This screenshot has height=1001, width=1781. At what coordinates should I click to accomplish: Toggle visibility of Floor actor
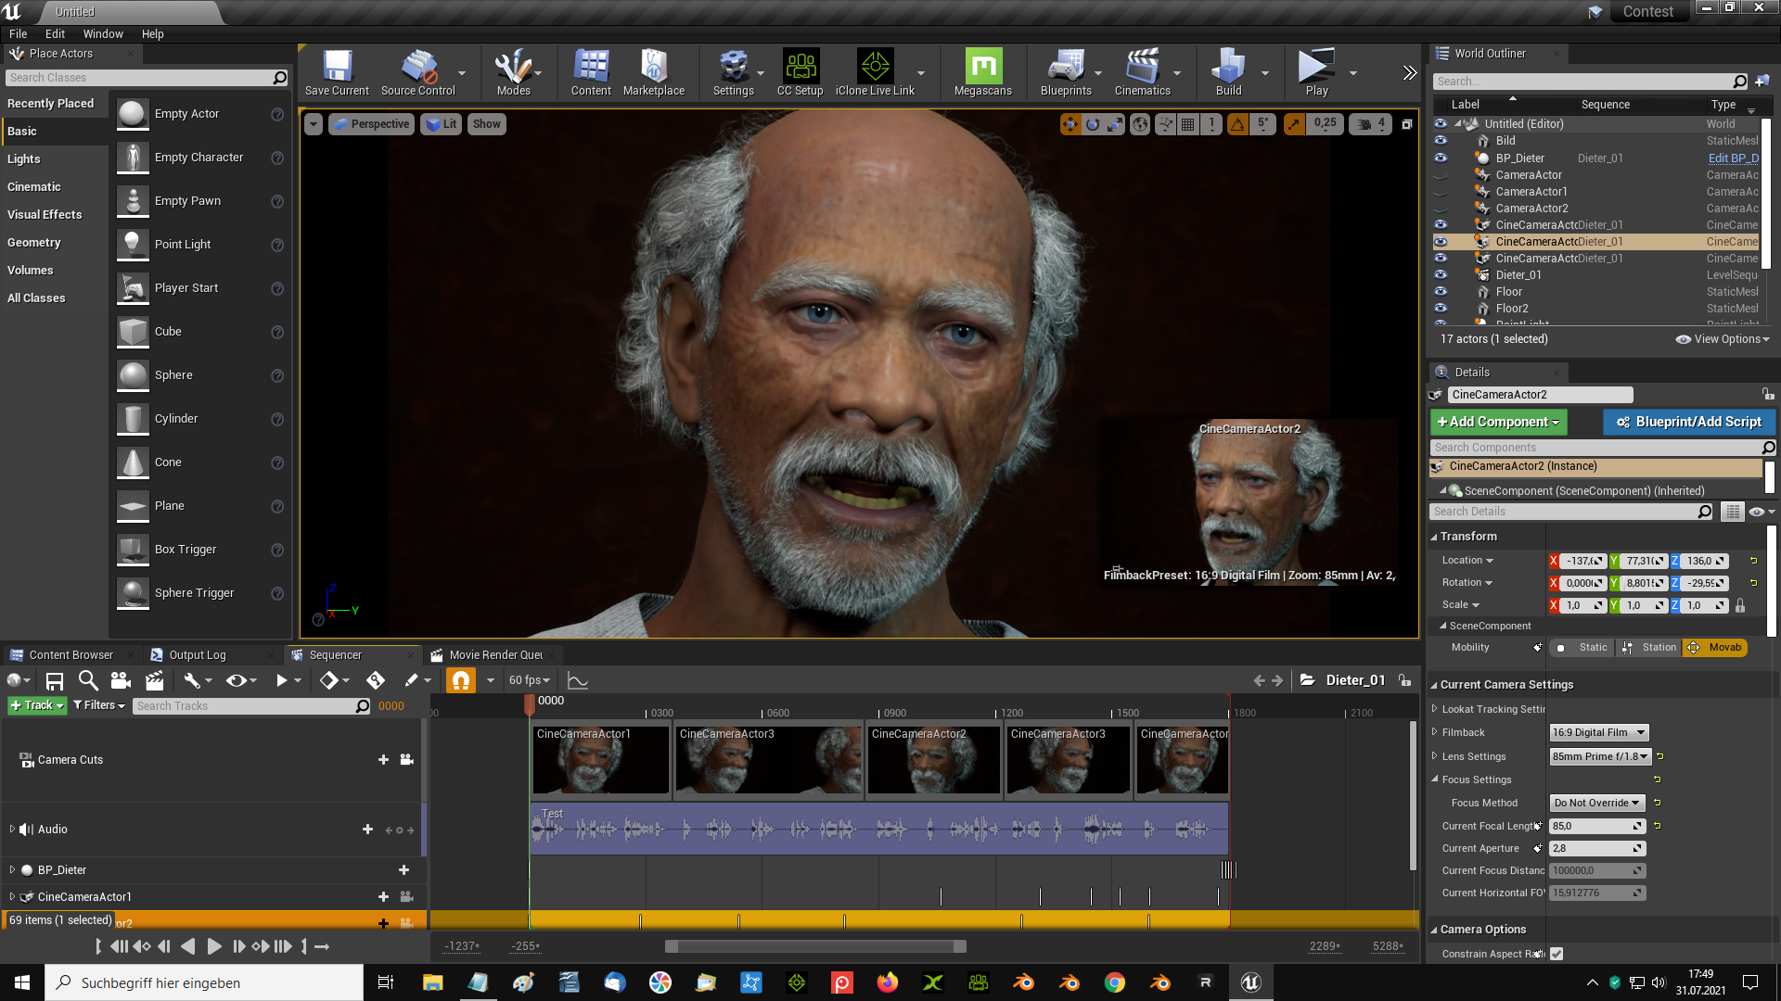tap(1440, 291)
